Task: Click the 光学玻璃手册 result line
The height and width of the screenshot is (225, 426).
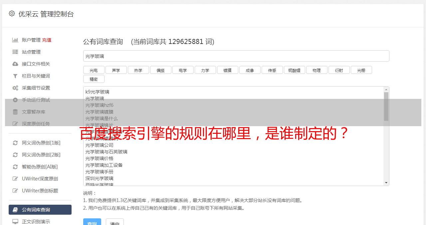Action: point(99,172)
